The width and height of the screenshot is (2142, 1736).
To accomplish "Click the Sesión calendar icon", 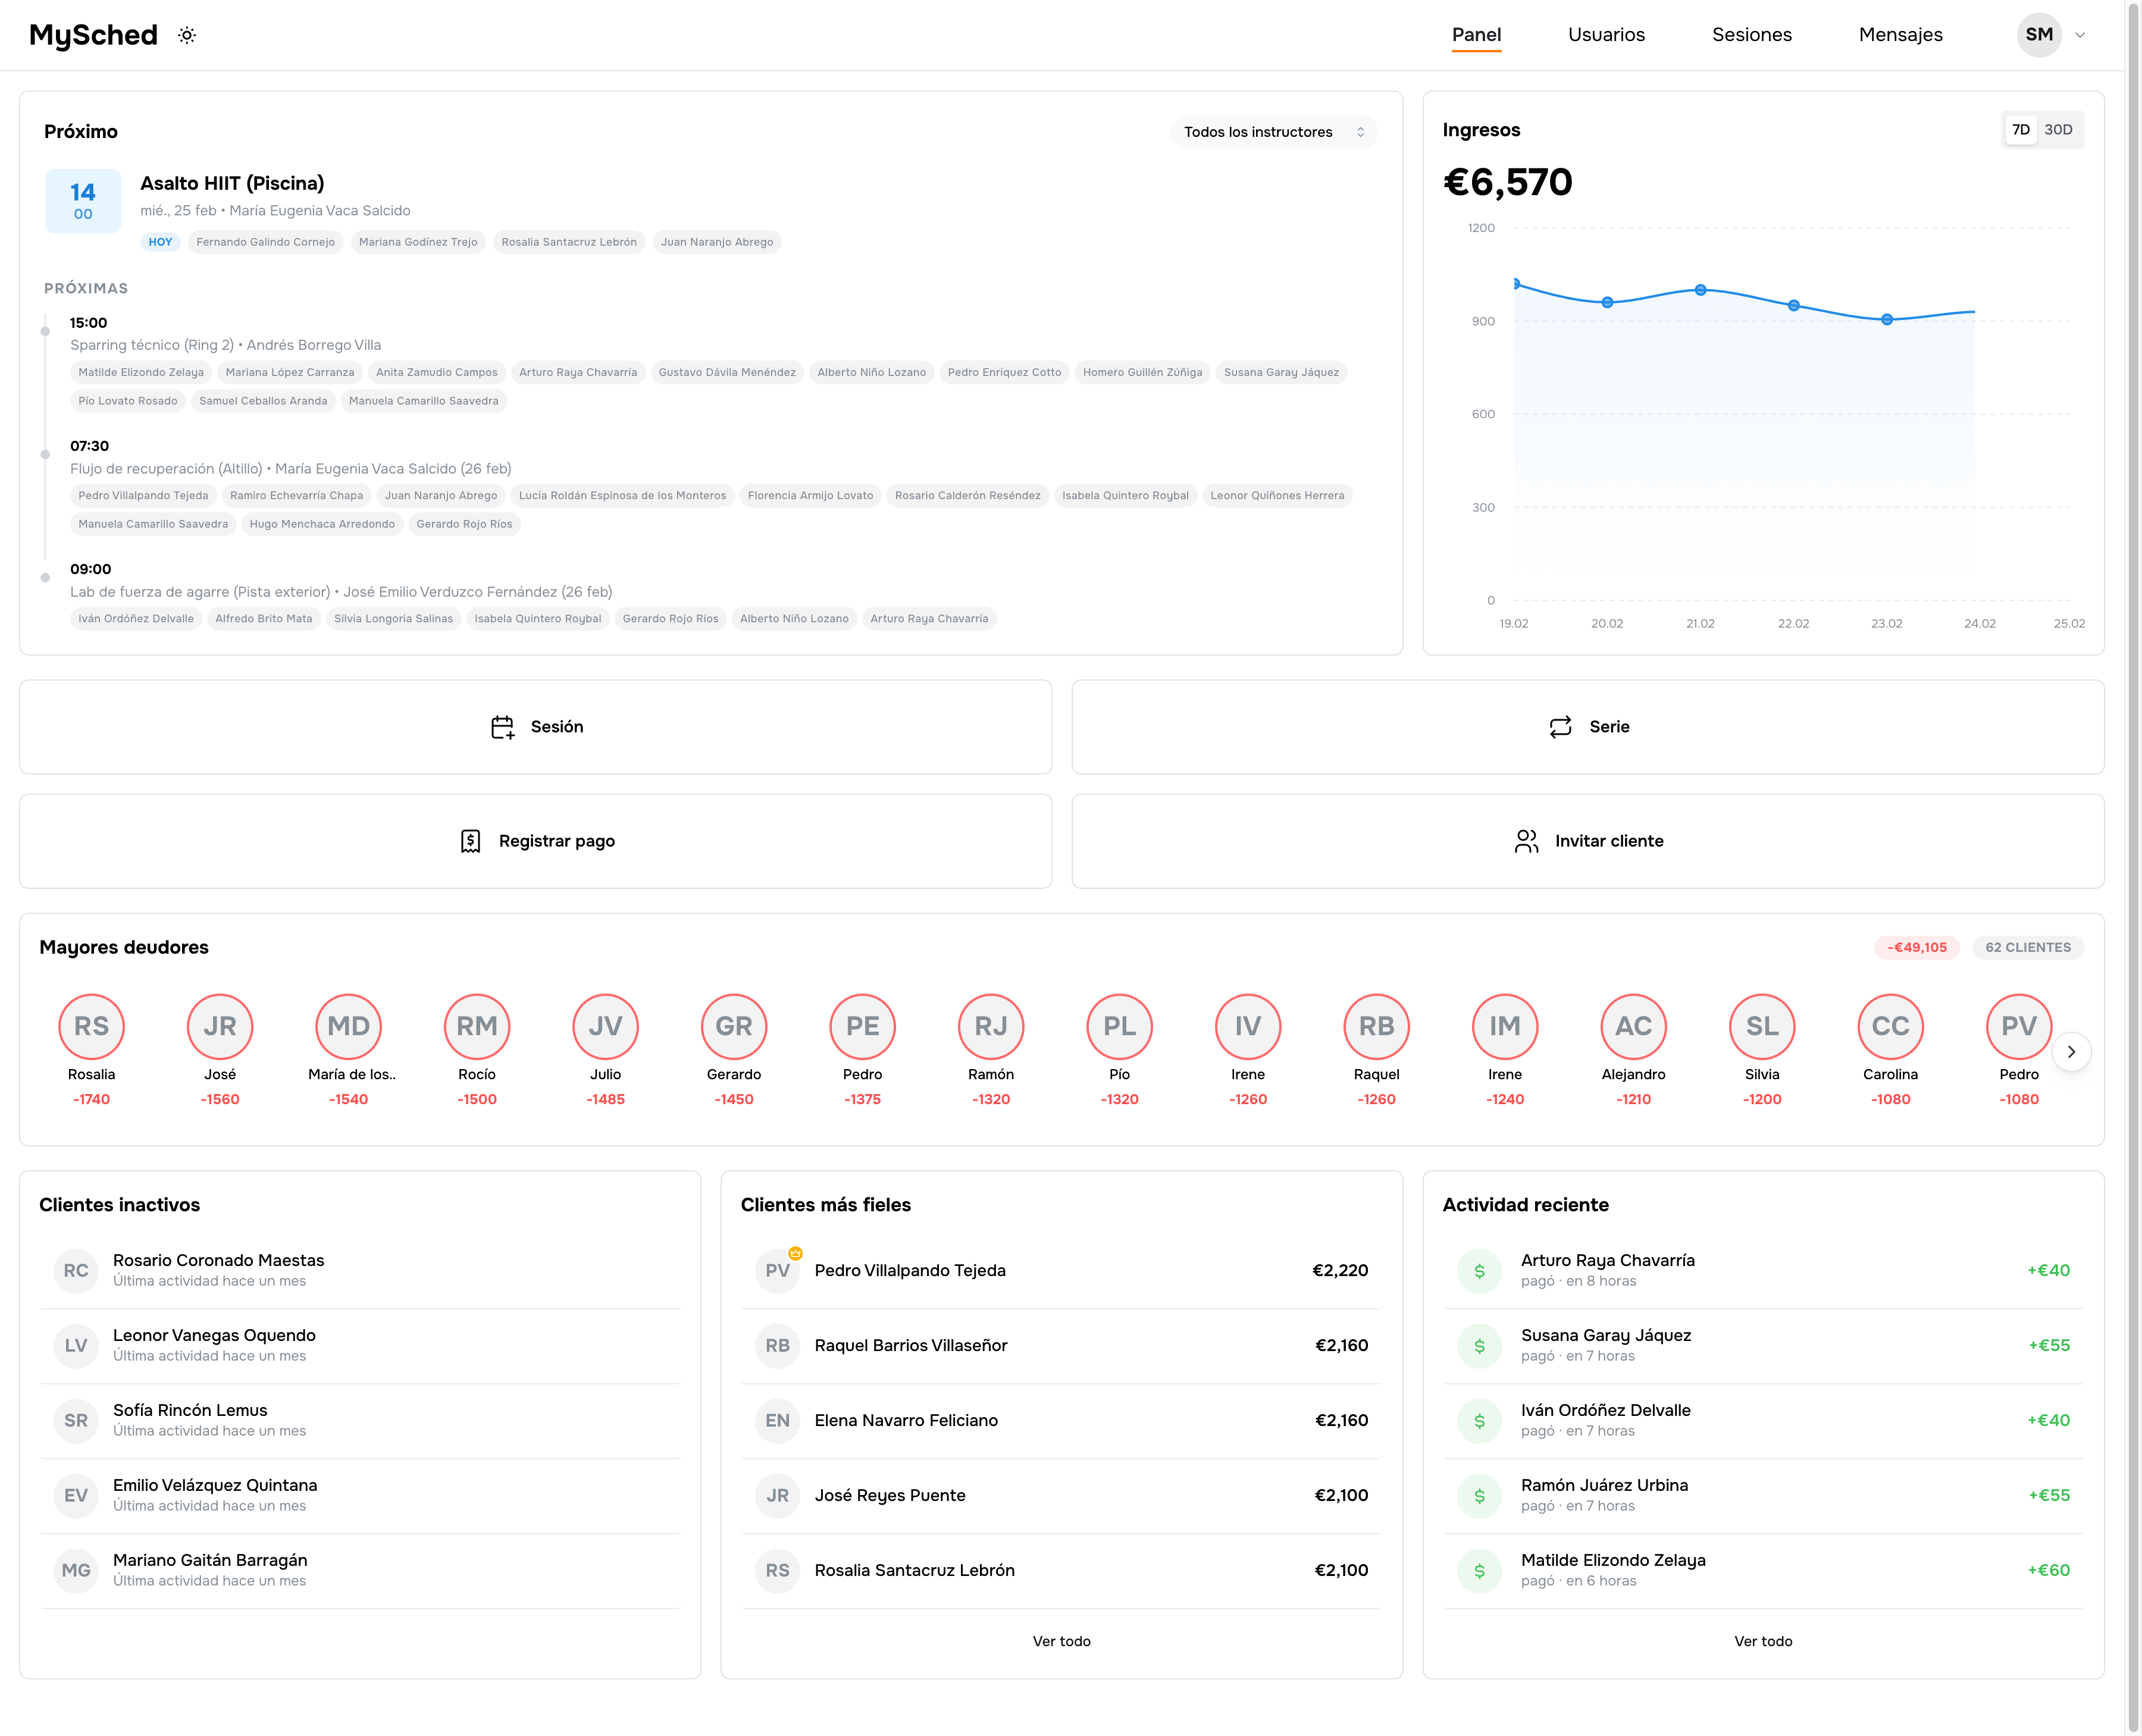I will point(503,727).
